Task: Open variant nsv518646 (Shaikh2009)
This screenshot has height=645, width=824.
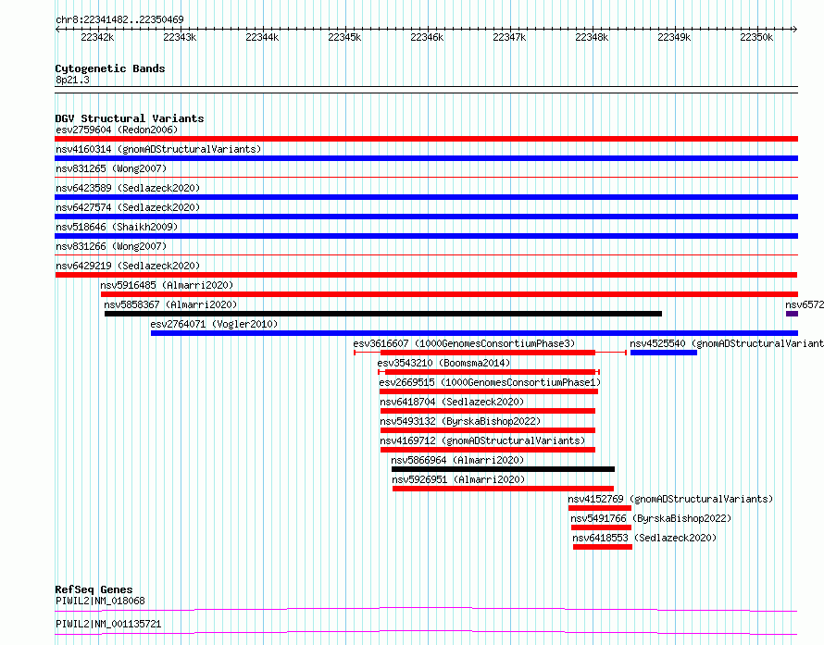Action: pos(117,227)
